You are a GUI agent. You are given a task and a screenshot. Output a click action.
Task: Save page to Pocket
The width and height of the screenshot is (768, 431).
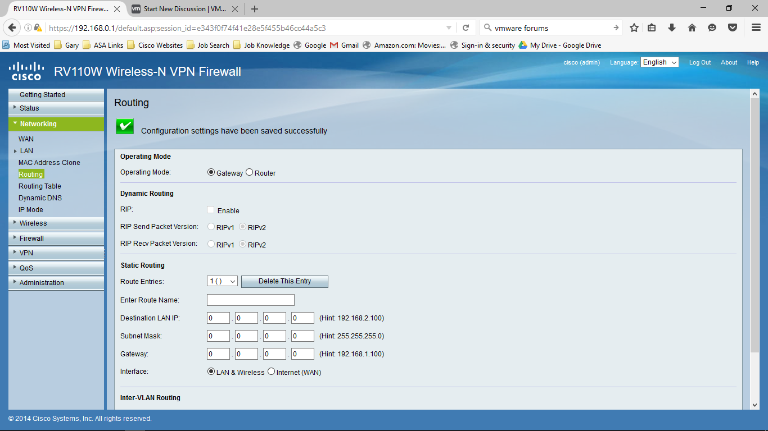pos(732,26)
